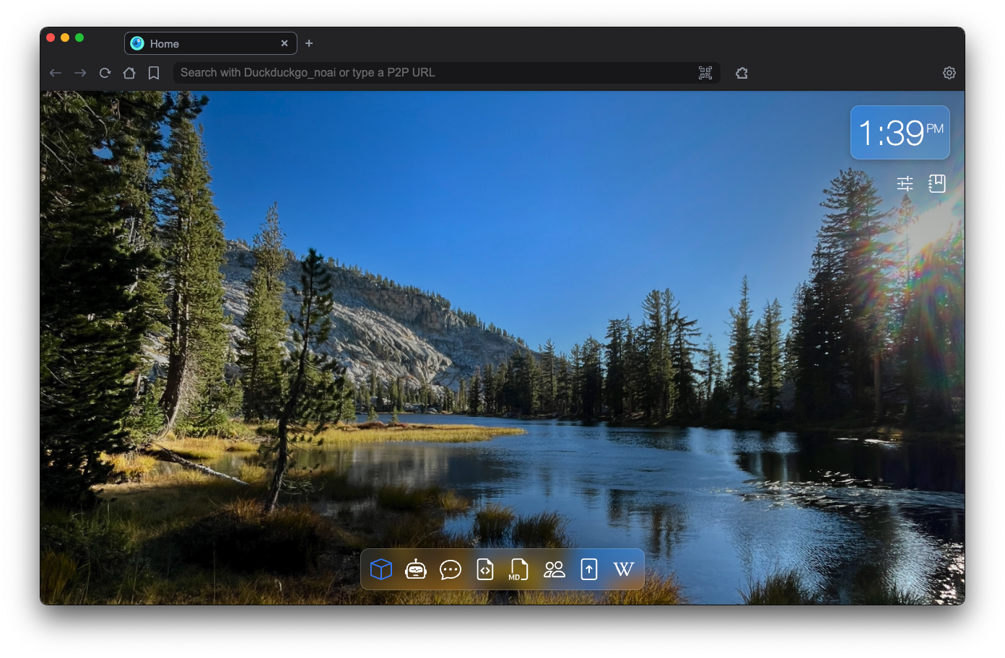Open the Markdown (MD) document icon
The image size is (1005, 658).
pos(518,569)
